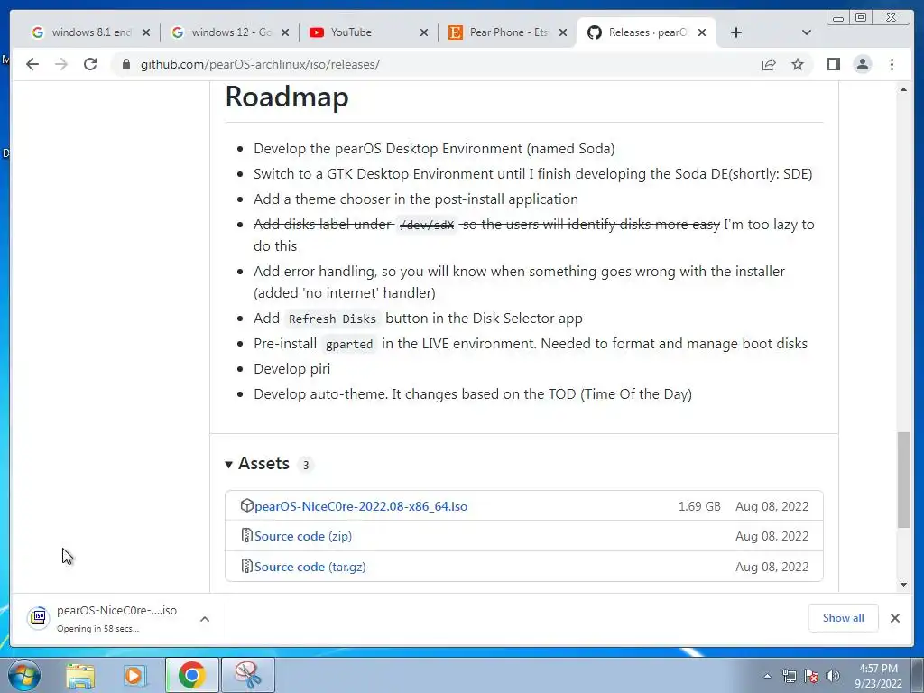The width and height of the screenshot is (924, 693).
Task: Click the zip file icon beside Source code (zip)
Action: coord(247,536)
